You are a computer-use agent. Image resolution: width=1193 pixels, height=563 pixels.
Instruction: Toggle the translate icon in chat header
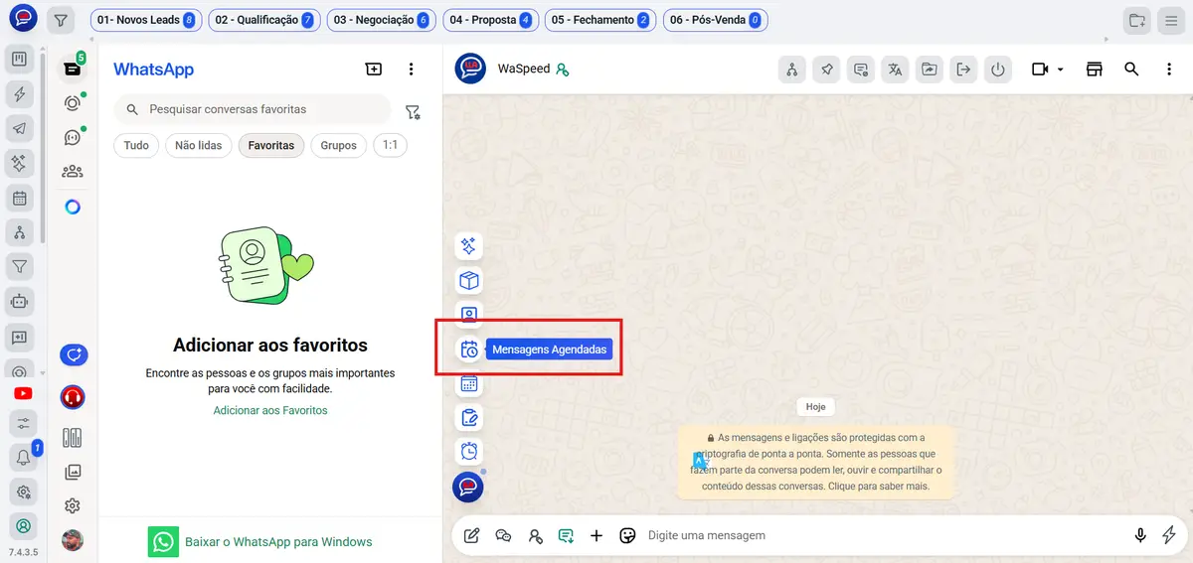895,70
